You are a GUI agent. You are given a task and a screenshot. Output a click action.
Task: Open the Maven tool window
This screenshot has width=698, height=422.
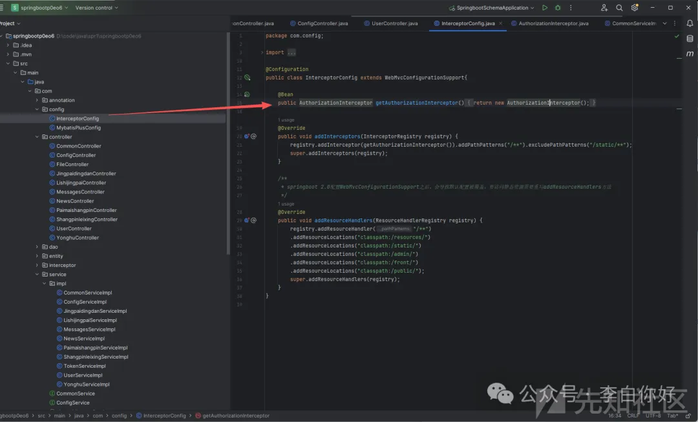pos(690,55)
